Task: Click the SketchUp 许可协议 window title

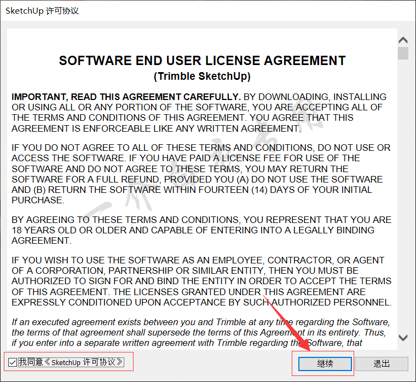Action: coord(42,11)
